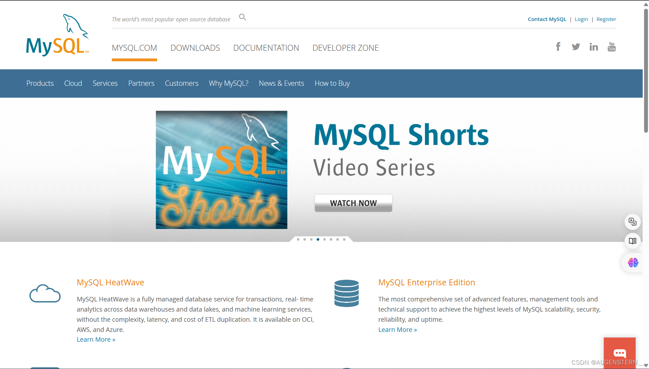
Task: Open MySQL Facebook page icon
Action: [x=558, y=47]
